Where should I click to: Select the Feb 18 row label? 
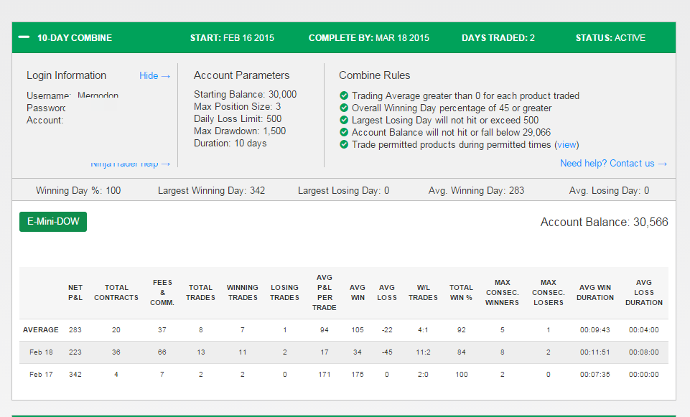pyautogui.click(x=41, y=352)
